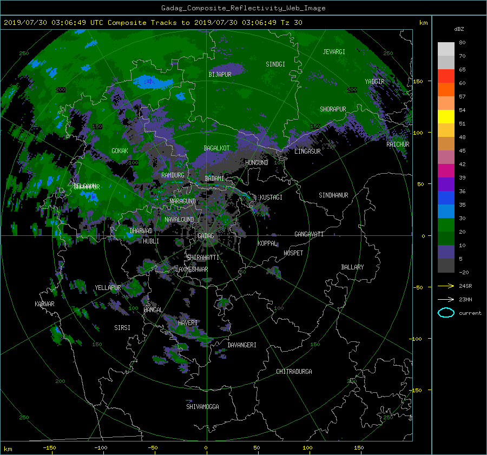The height and width of the screenshot is (455, 487).
Task: Click the blue high-reflectivity cell west of Bijapur
Action: click(x=153, y=82)
